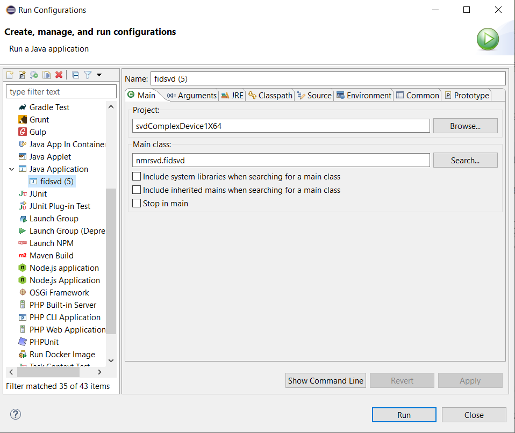Click the help question mark icon

[16, 414]
